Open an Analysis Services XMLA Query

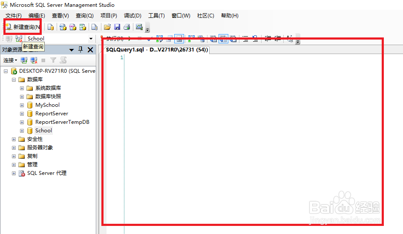tap(83, 27)
